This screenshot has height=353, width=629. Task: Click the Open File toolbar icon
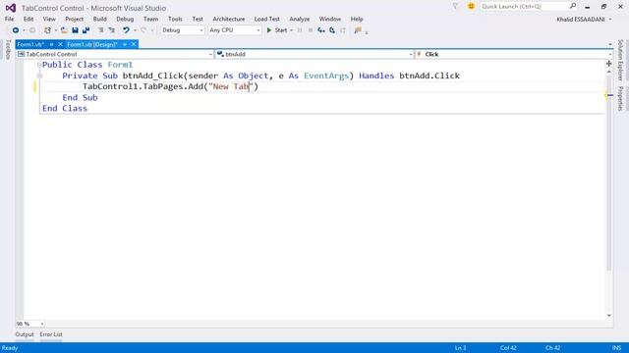[64, 30]
